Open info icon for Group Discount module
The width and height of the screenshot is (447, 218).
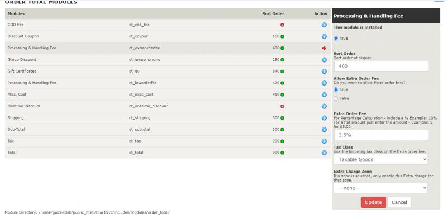tap(324, 60)
